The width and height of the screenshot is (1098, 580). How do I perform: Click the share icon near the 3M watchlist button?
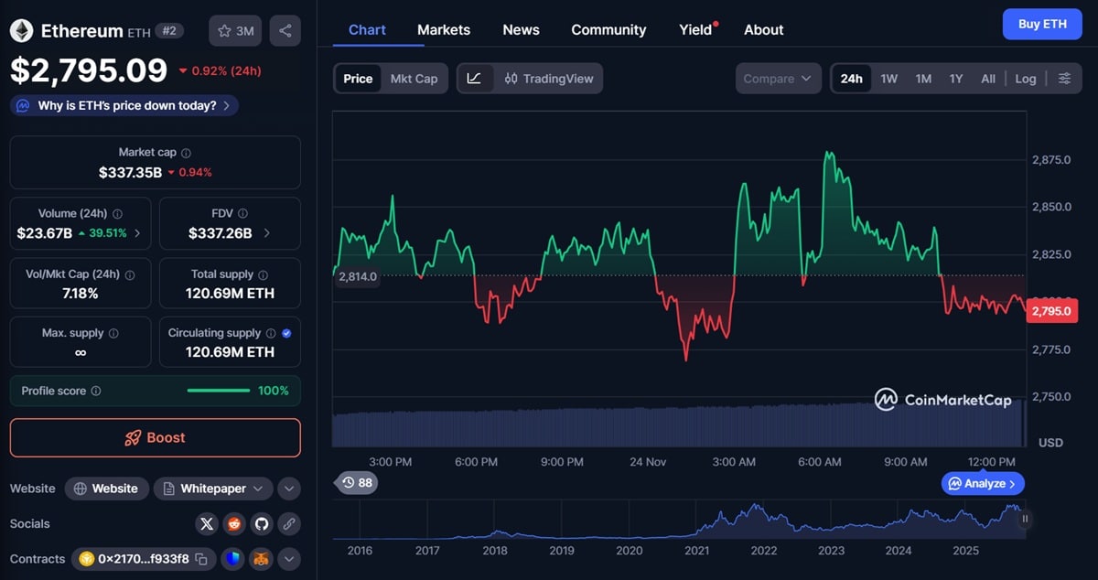(x=285, y=30)
